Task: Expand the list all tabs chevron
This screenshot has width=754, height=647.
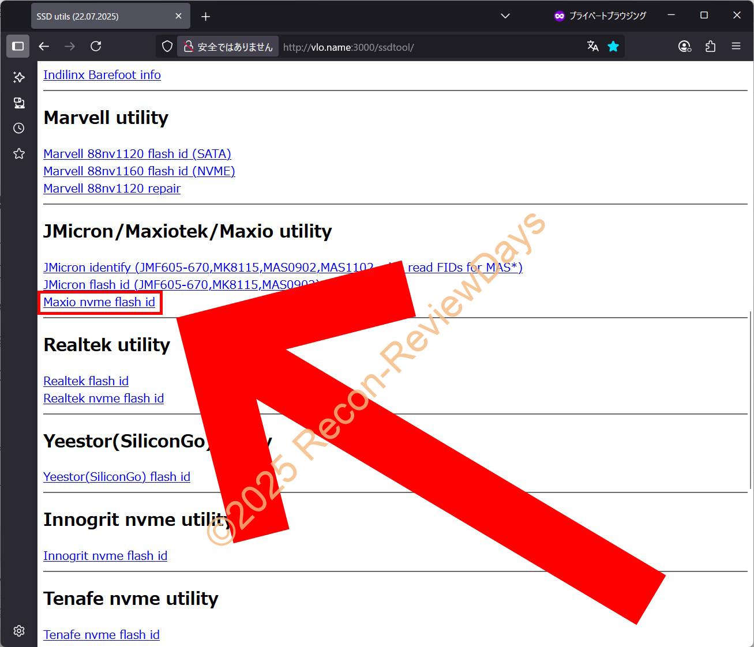Action: [x=505, y=16]
